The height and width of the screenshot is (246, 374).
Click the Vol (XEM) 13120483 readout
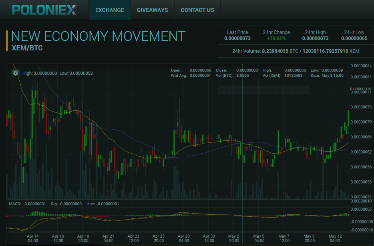coord(282,76)
